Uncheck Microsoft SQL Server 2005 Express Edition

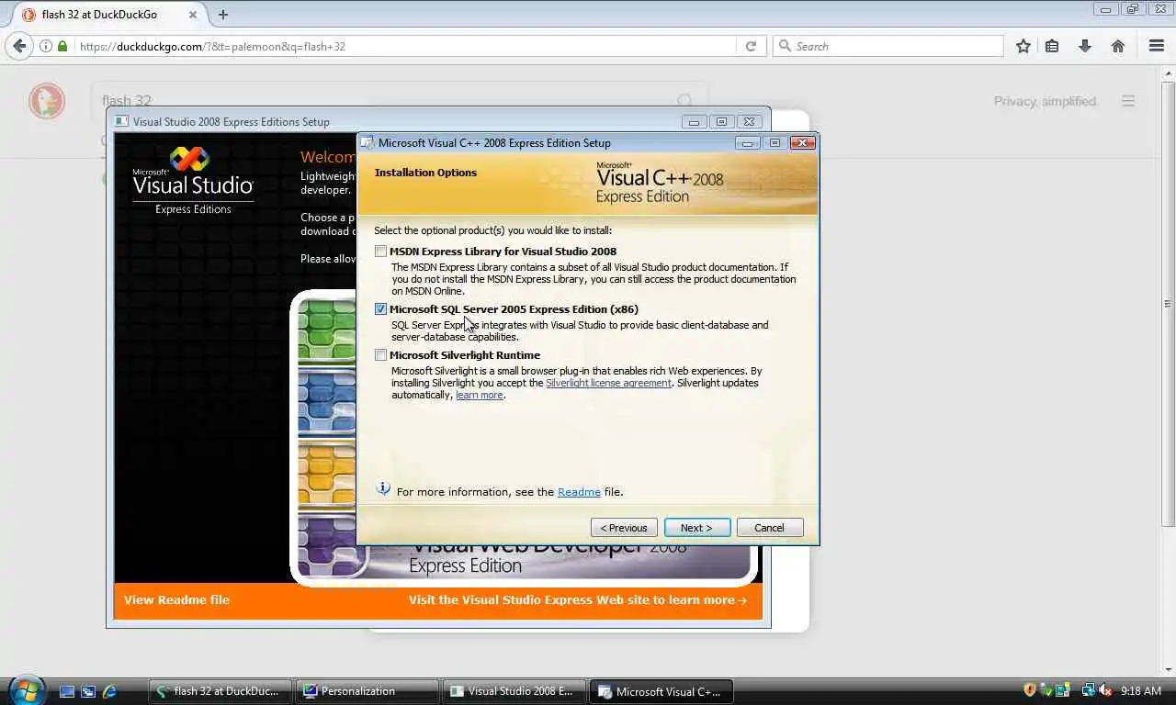click(380, 309)
